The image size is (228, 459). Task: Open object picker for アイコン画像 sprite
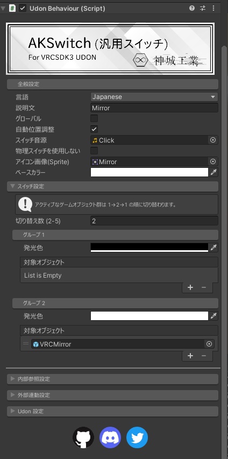213,161
